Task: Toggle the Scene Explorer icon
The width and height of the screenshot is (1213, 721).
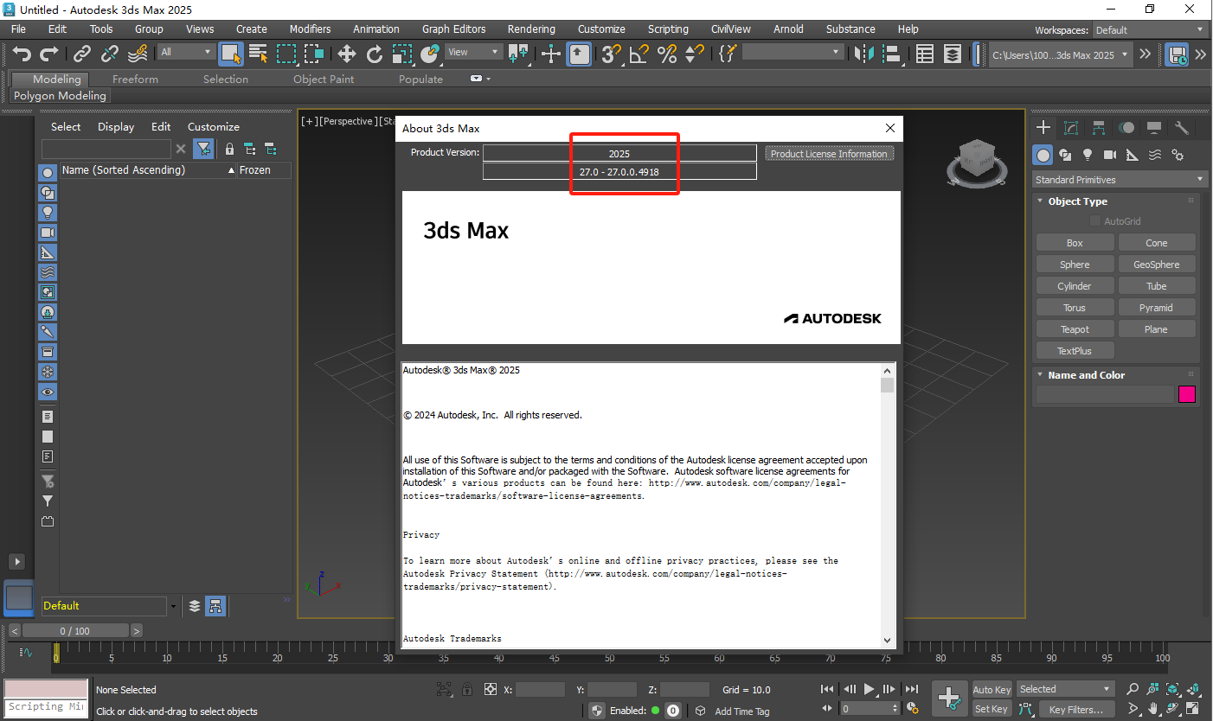Action: [x=925, y=54]
